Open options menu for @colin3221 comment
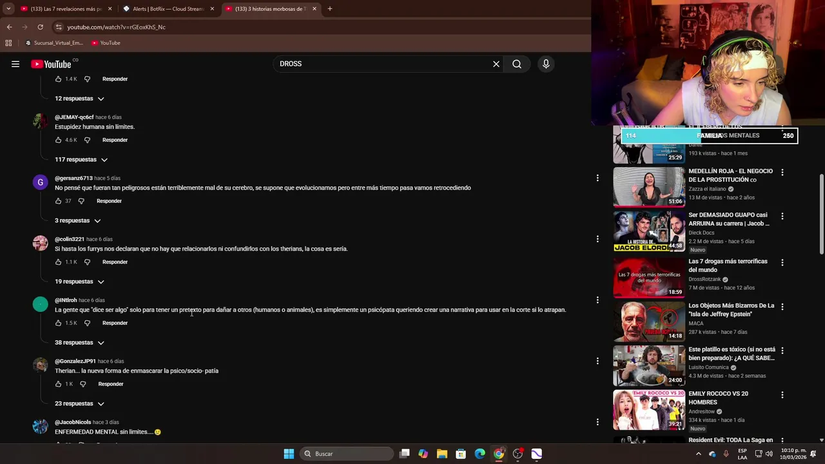 tap(597, 239)
